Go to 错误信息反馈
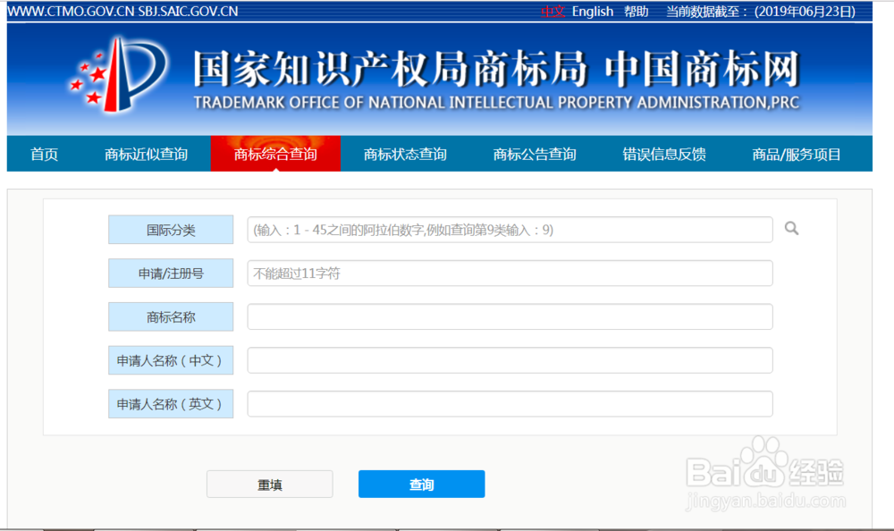The height and width of the screenshot is (531, 894). coord(662,153)
